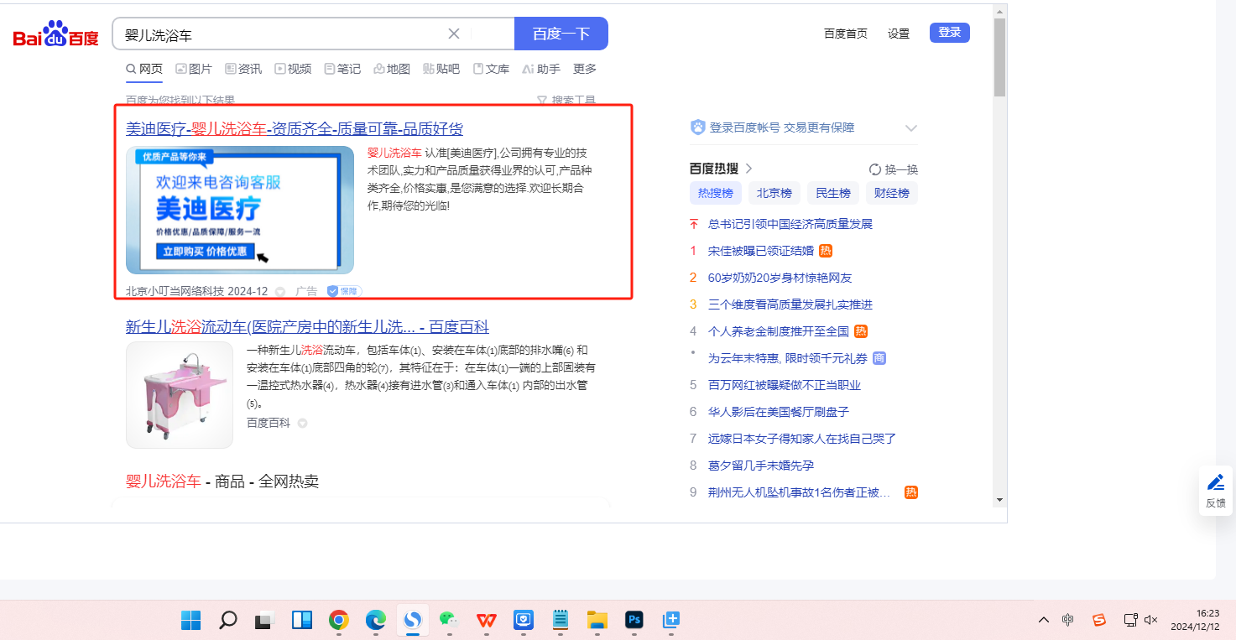
Task: Click the 换一换 refresh icon
Action: (x=875, y=169)
